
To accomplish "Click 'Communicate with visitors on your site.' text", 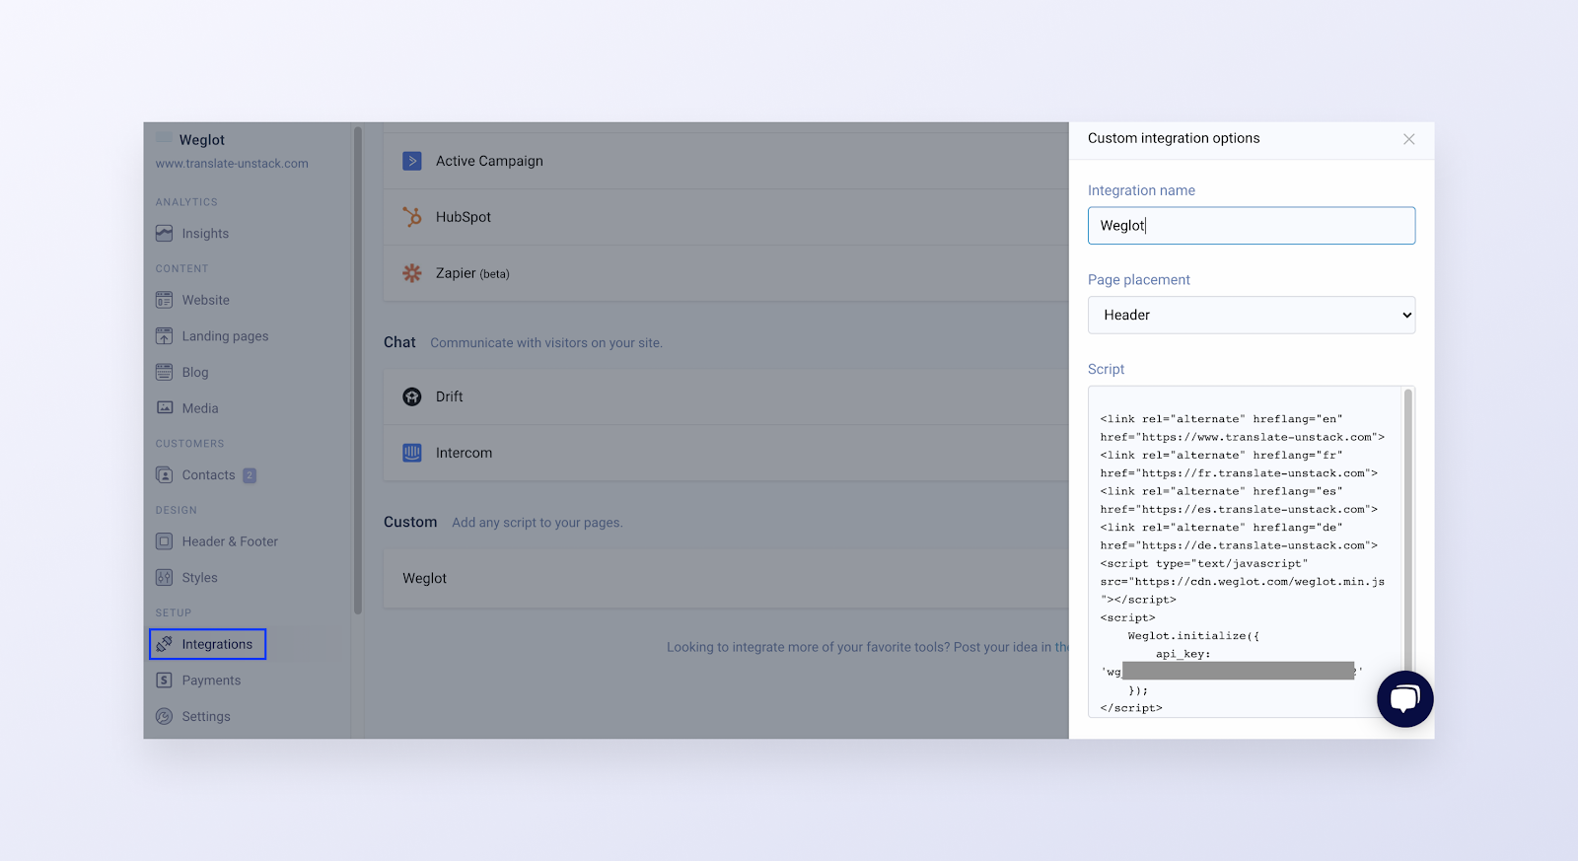I will [x=546, y=343].
